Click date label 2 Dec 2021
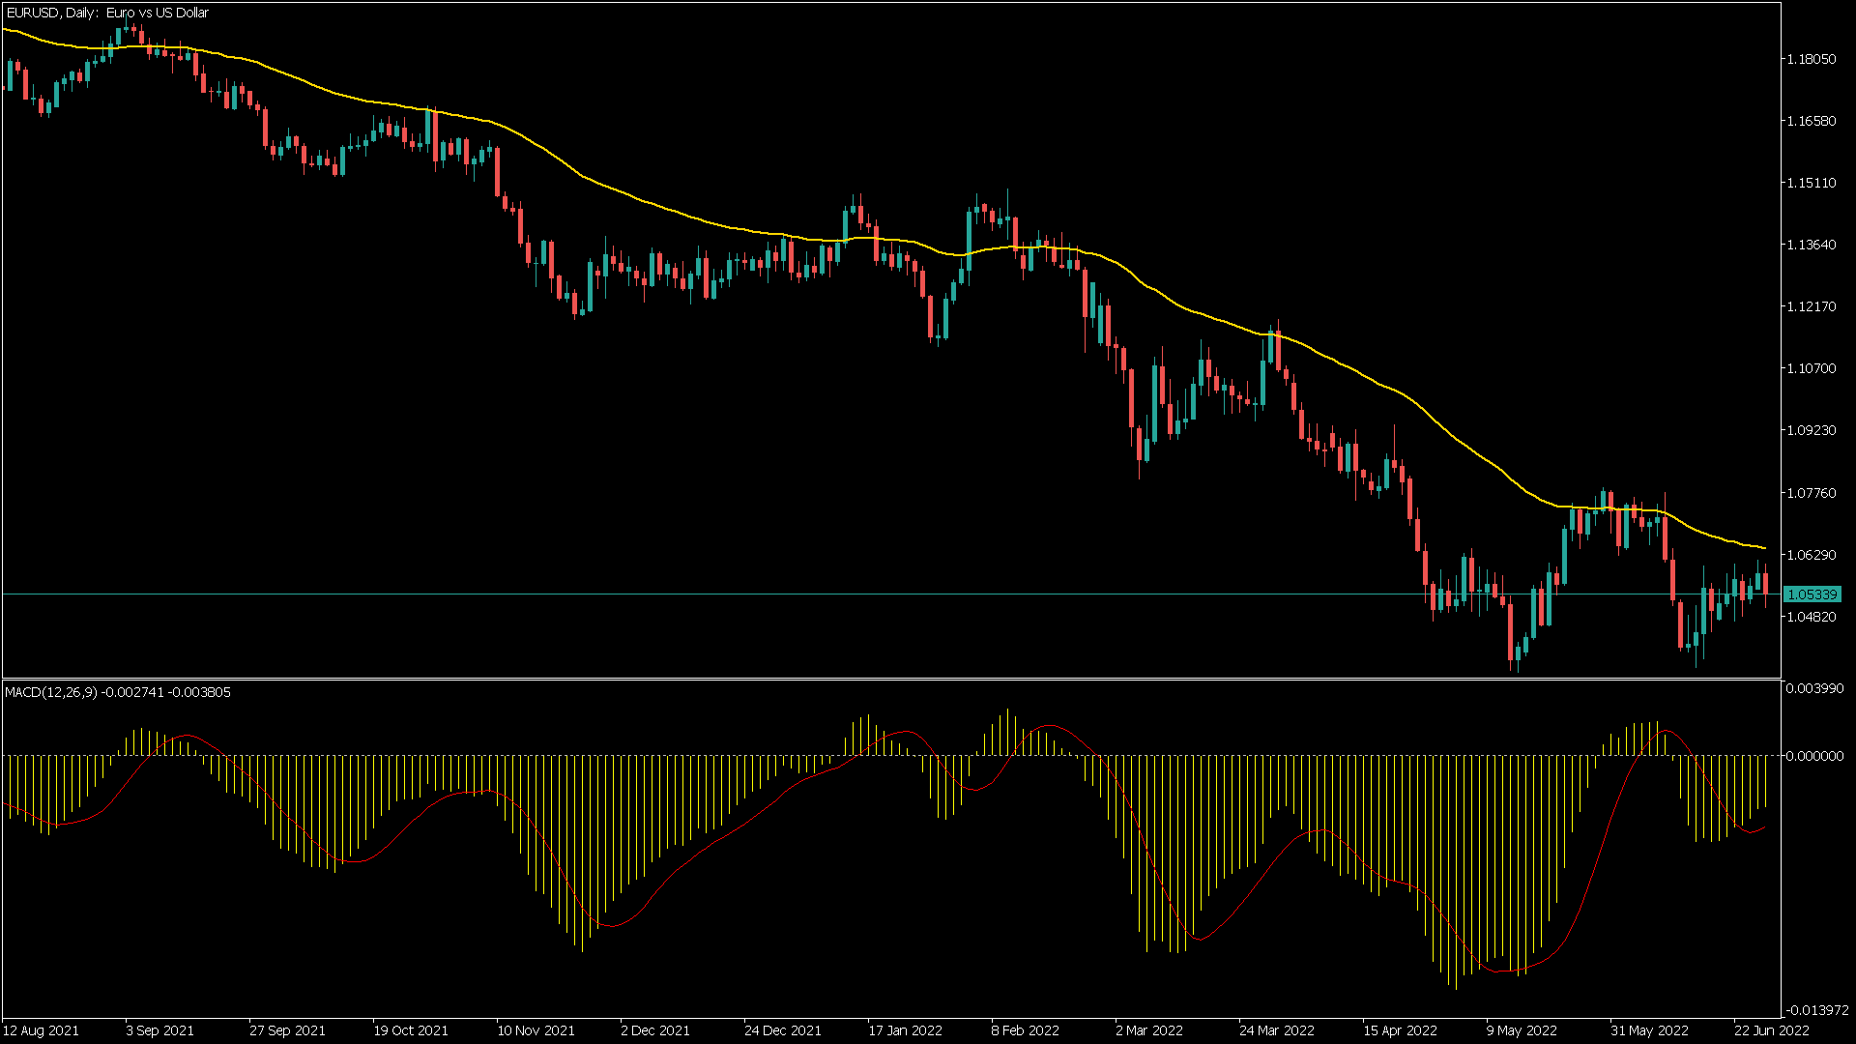Image resolution: width=1856 pixels, height=1044 pixels. (655, 1030)
